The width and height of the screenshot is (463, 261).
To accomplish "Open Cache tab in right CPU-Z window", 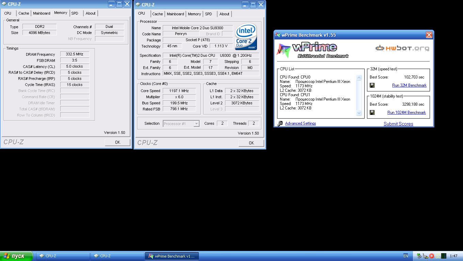I will click(x=157, y=14).
